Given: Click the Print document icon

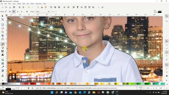Looking at the screenshot, I should [14, 7].
